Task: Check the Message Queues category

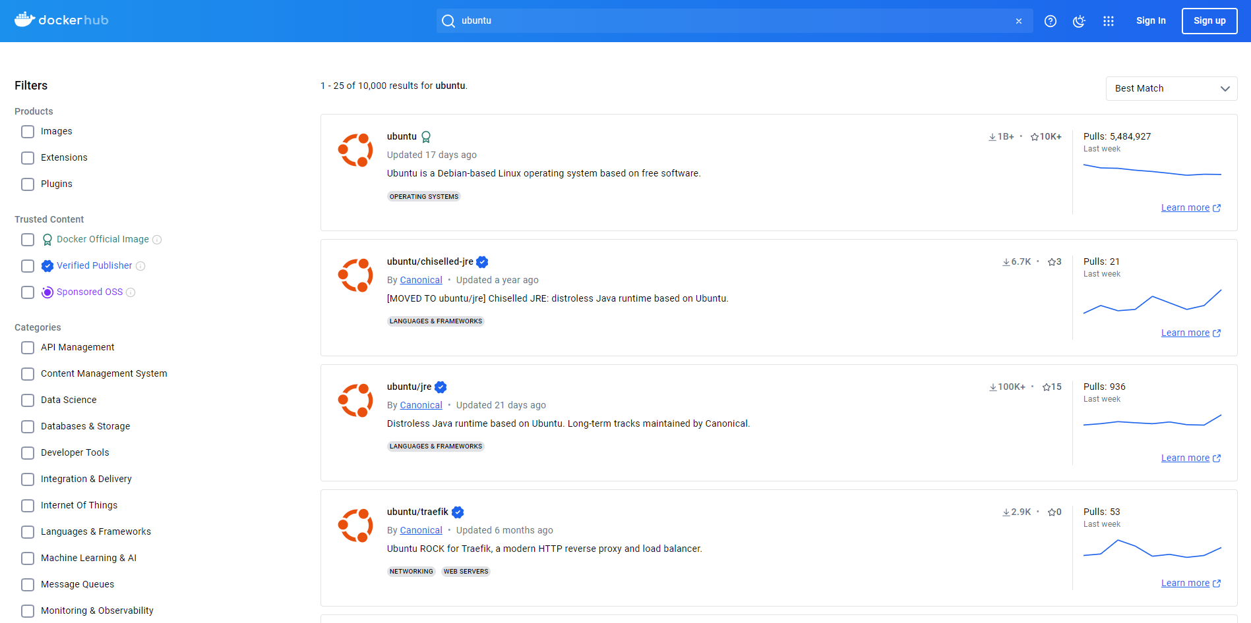Action: [x=28, y=585]
